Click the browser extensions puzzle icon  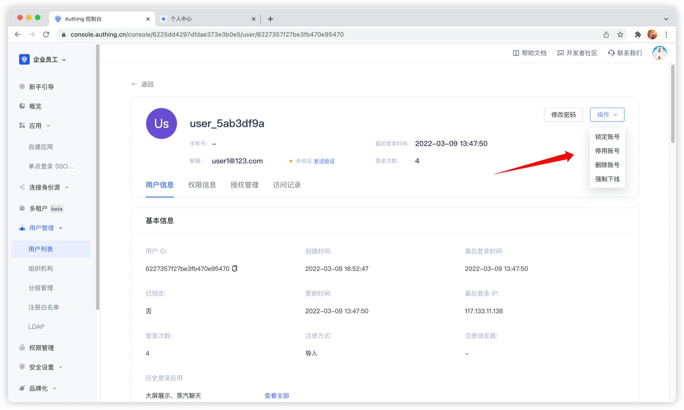(638, 34)
